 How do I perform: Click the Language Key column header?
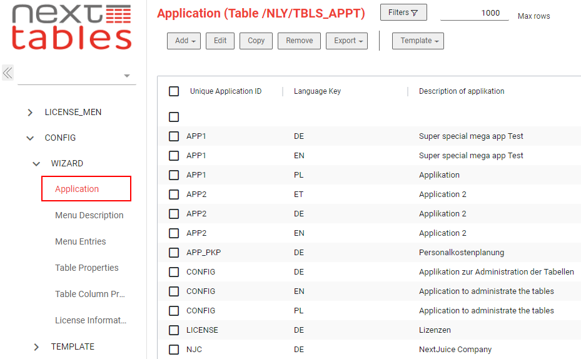click(317, 91)
